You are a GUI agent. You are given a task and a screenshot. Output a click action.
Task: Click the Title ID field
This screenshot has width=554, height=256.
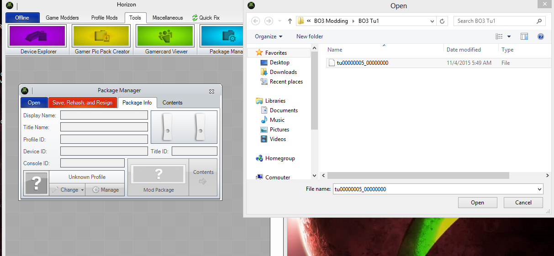[x=195, y=151]
